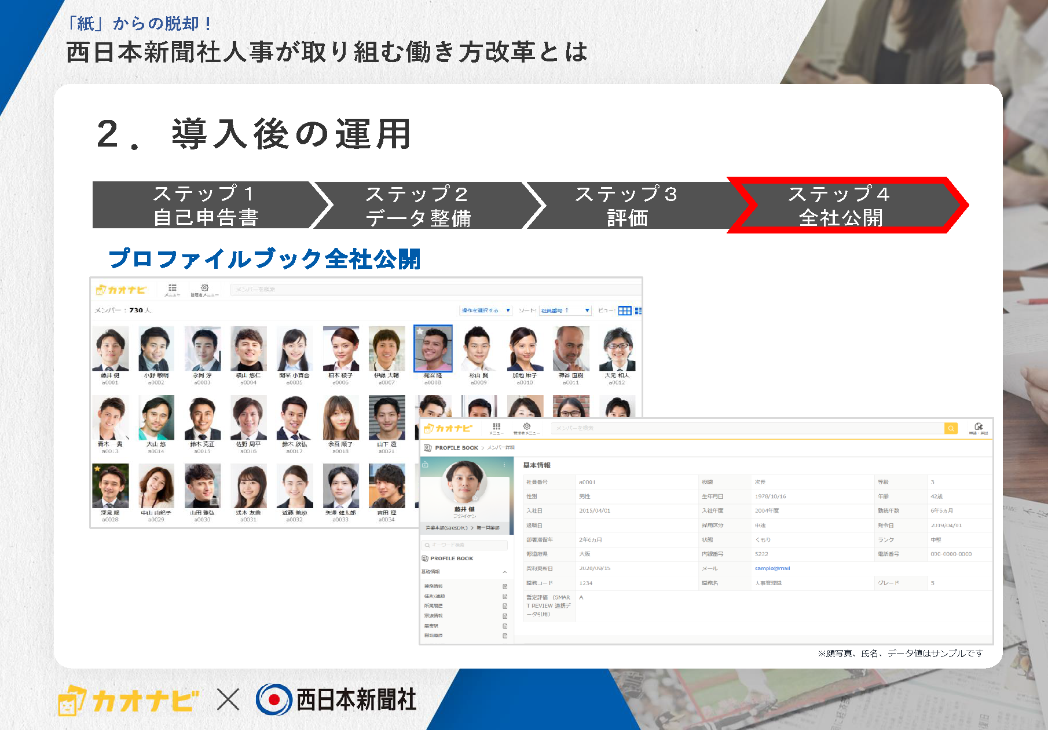This screenshot has width=1048, height=730.
Task: Open 杉山 賢 a0009 photo thumbnail
Action: [x=479, y=348]
